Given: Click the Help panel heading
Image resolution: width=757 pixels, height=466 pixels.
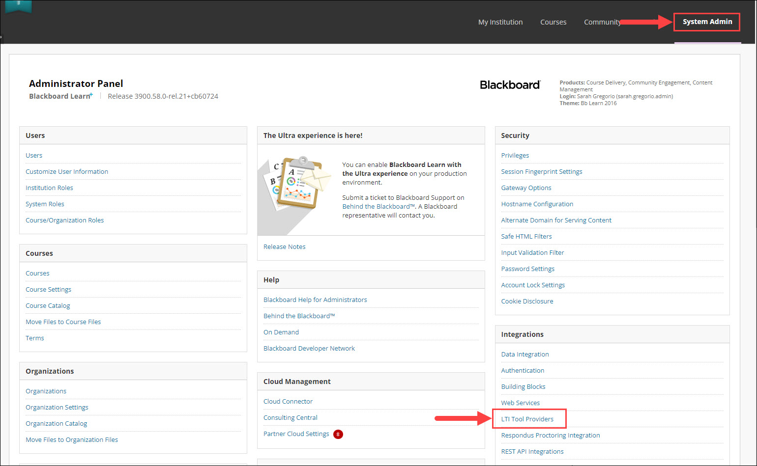Looking at the screenshot, I should [271, 280].
